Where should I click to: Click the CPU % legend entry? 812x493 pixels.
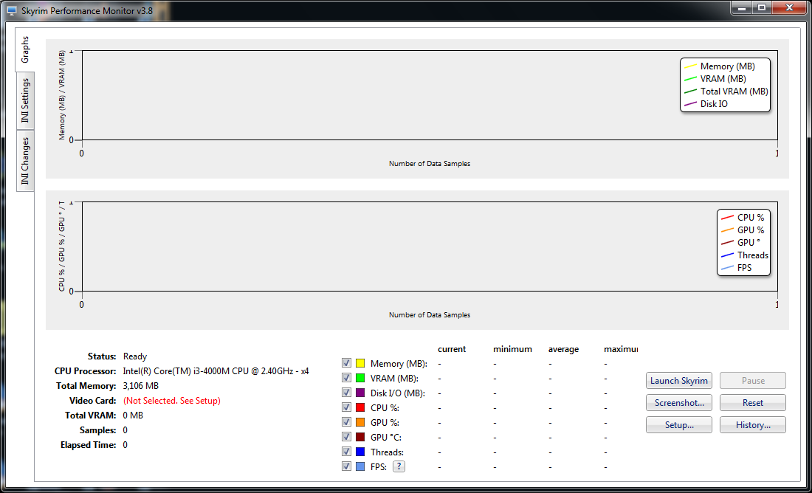[x=743, y=218]
